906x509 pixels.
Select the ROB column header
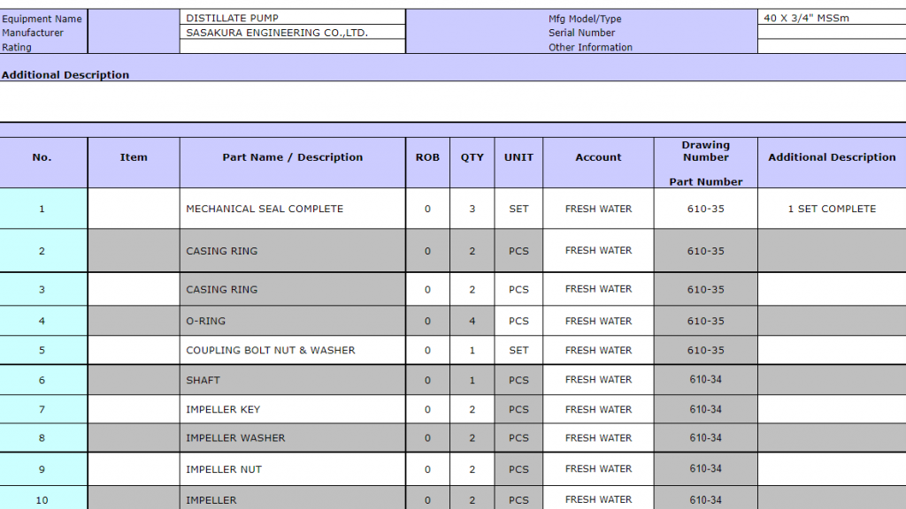point(427,157)
